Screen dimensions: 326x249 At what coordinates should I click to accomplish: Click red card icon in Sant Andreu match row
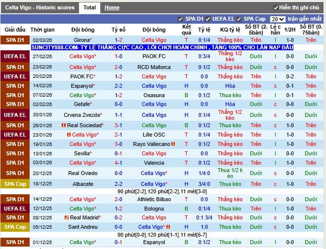pos(168,227)
